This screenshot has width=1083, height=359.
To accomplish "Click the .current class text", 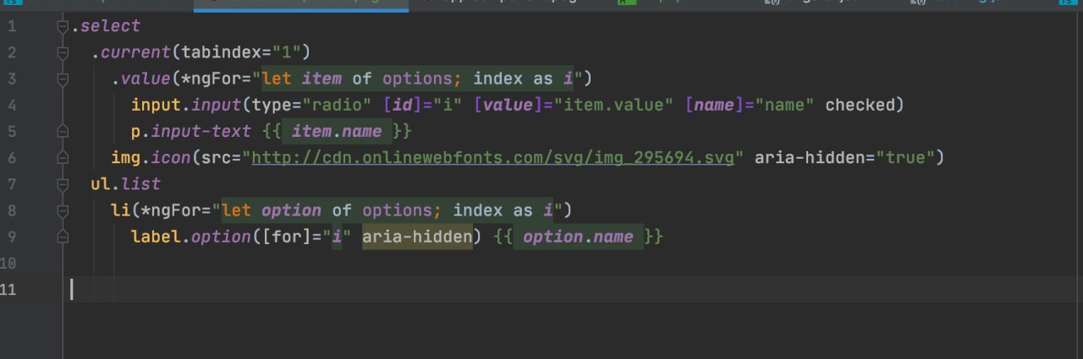I will 131,53.
